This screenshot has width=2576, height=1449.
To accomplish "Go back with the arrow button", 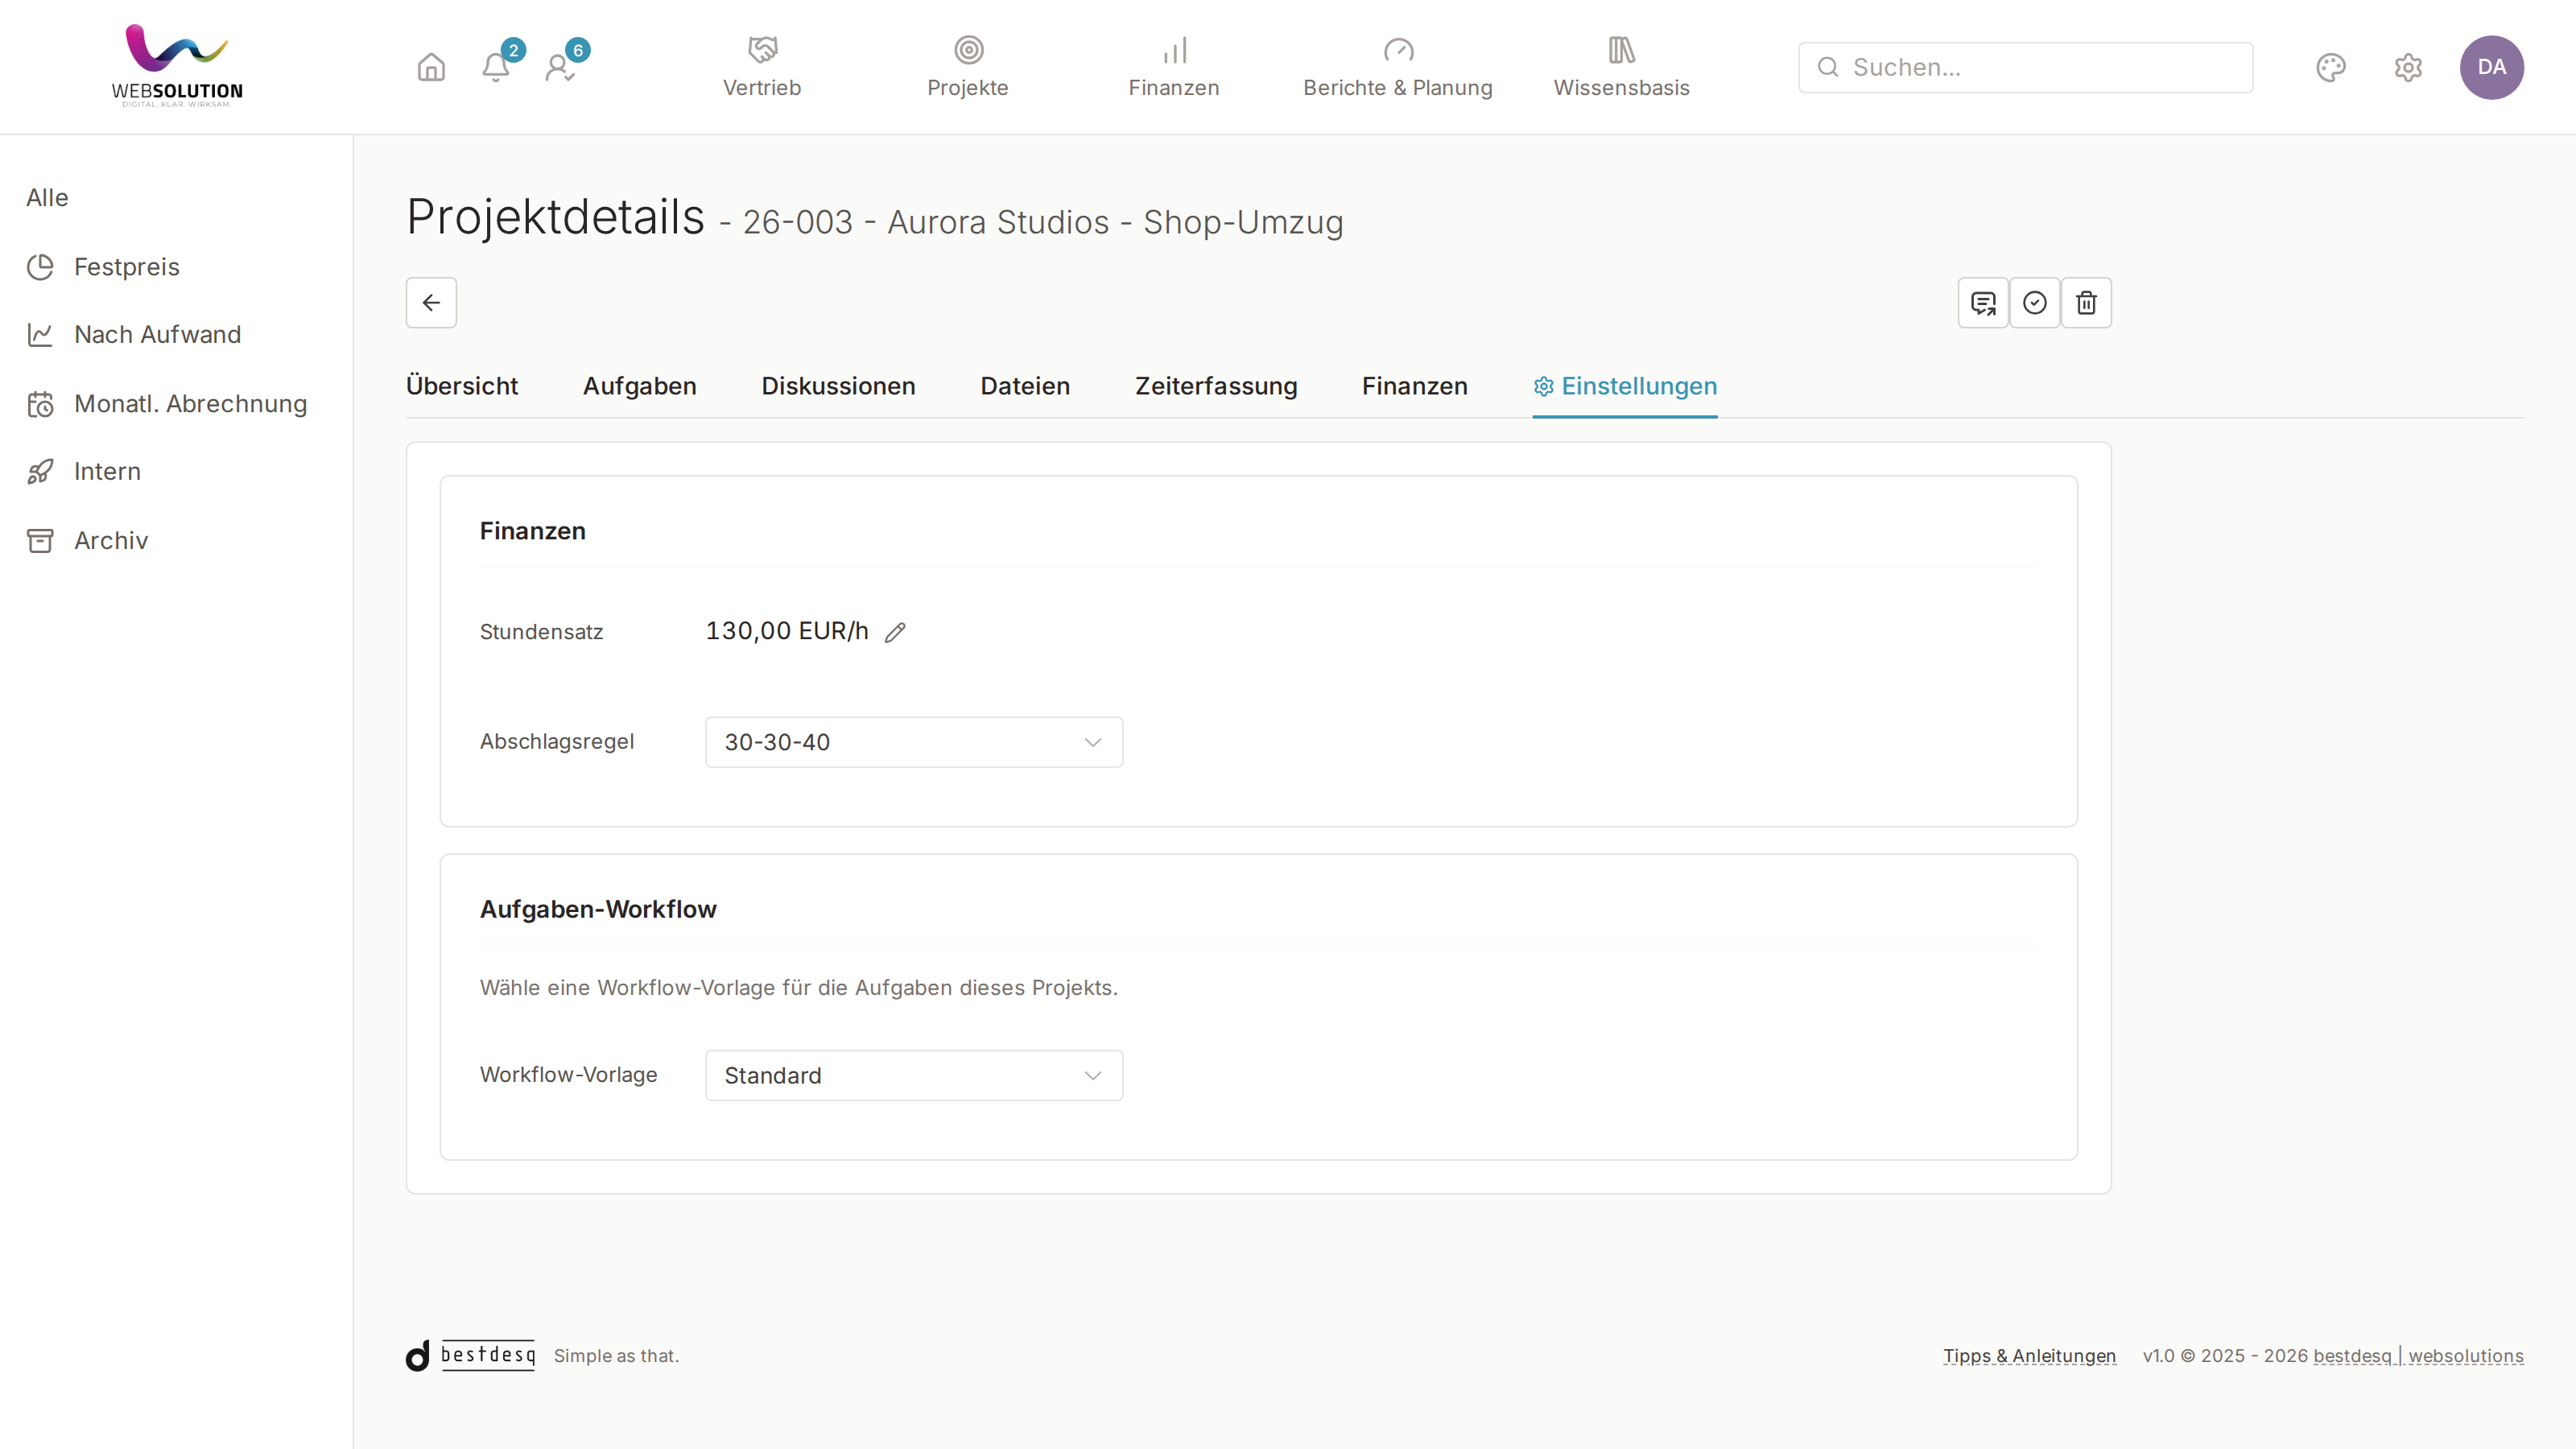I will pyautogui.click(x=431, y=302).
